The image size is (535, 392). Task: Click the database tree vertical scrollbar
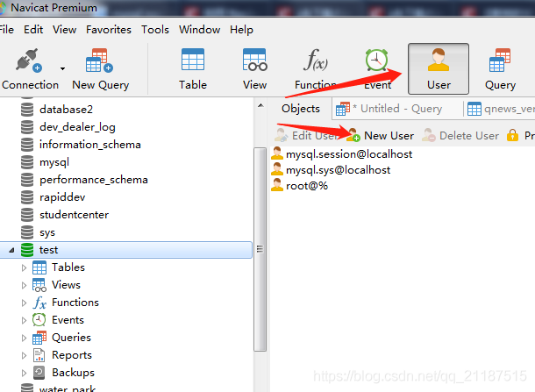260,249
